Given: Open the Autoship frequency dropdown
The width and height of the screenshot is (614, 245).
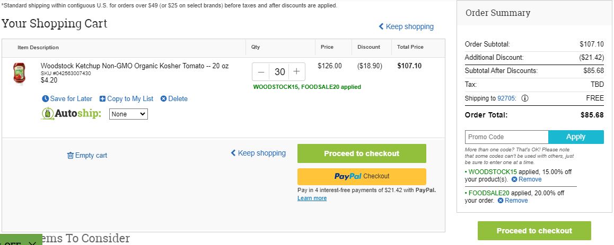Looking at the screenshot, I should click(128, 114).
